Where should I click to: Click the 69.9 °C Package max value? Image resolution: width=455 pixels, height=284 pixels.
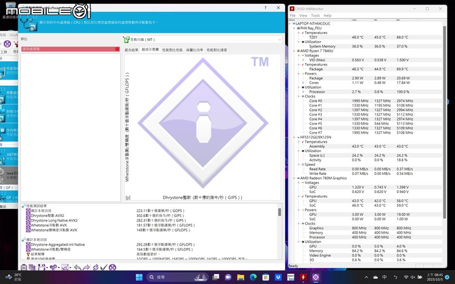click(402, 69)
